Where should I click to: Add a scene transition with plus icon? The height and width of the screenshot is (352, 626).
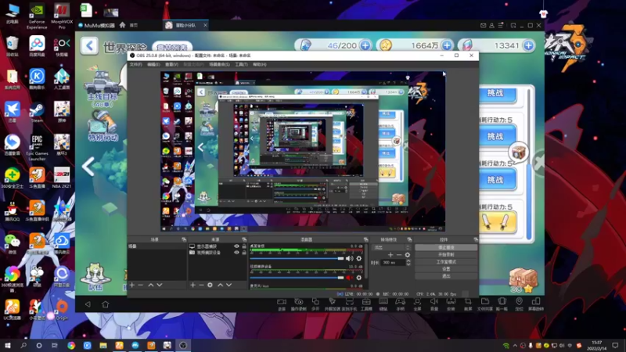point(390,255)
